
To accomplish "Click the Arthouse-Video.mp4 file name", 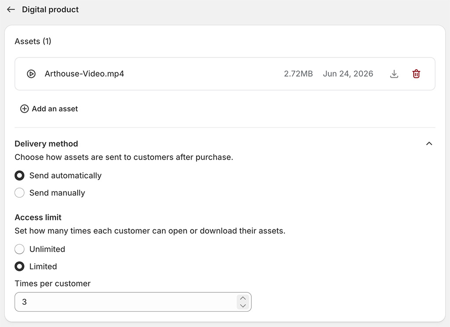I will 84,74.
